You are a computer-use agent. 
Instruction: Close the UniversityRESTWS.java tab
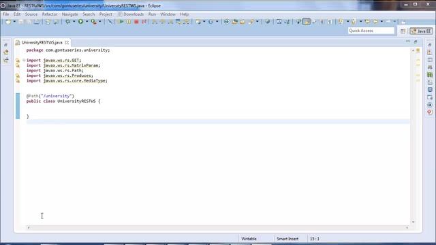(67, 42)
